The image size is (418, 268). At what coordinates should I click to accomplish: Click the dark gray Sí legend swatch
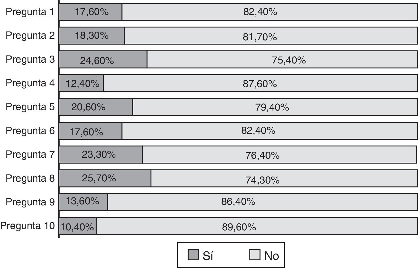click(193, 255)
